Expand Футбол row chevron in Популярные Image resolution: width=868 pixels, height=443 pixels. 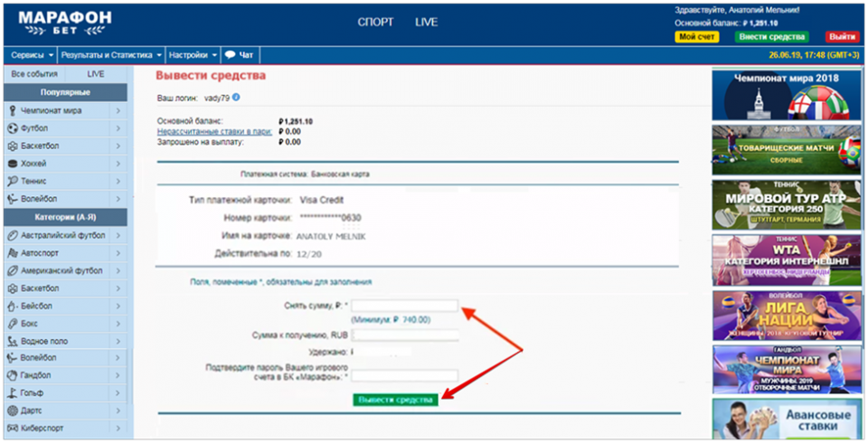[x=118, y=128]
